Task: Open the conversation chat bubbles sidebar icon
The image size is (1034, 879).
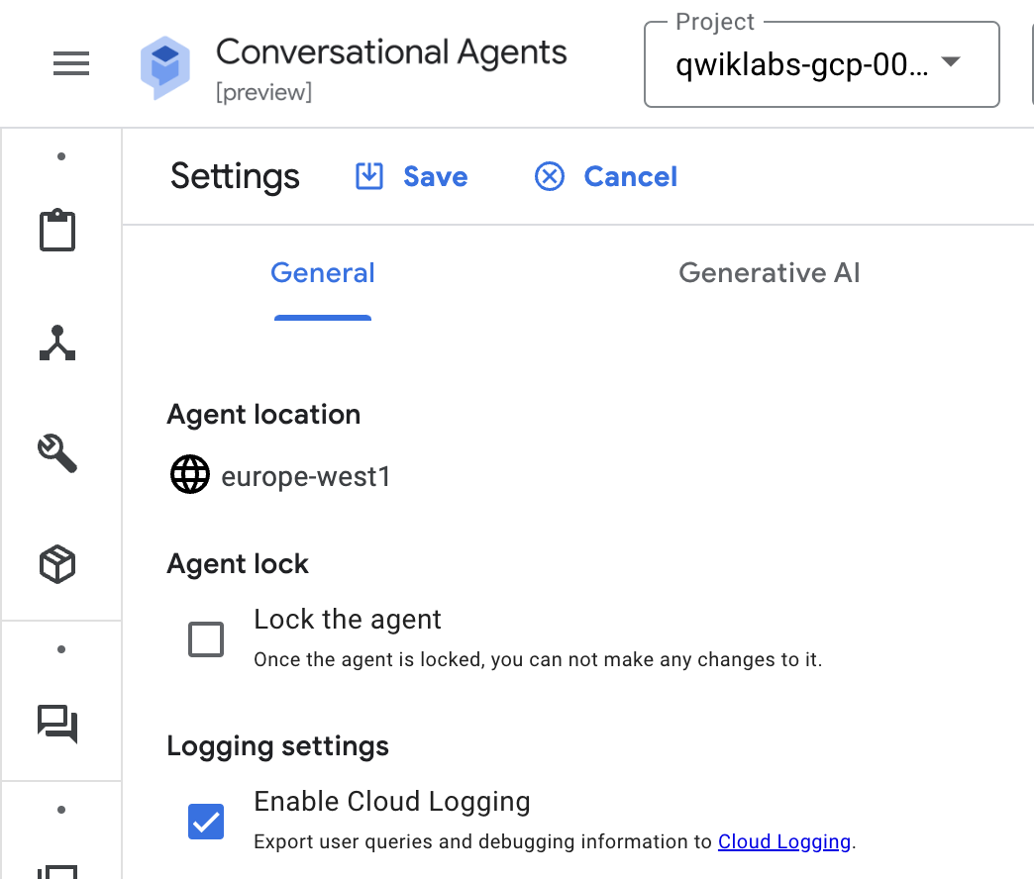Action: pos(57,724)
